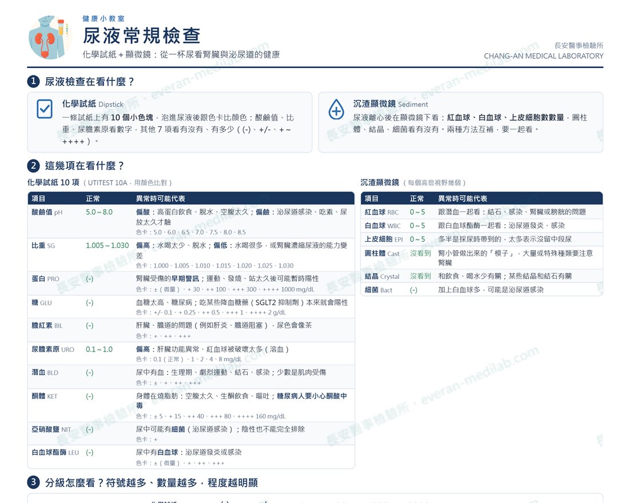Click the 健康小教室 label
The height and width of the screenshot is (503, 629).
pos(103,18)
